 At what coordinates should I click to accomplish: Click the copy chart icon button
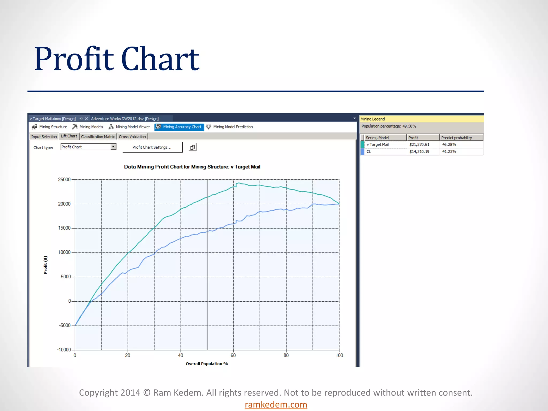[192, 147]
